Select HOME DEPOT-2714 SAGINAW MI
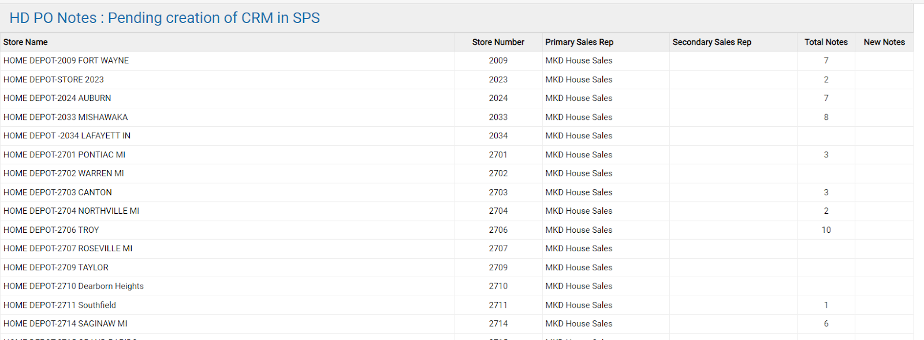The width and height of the screenshot is (924, 340). 65,323
